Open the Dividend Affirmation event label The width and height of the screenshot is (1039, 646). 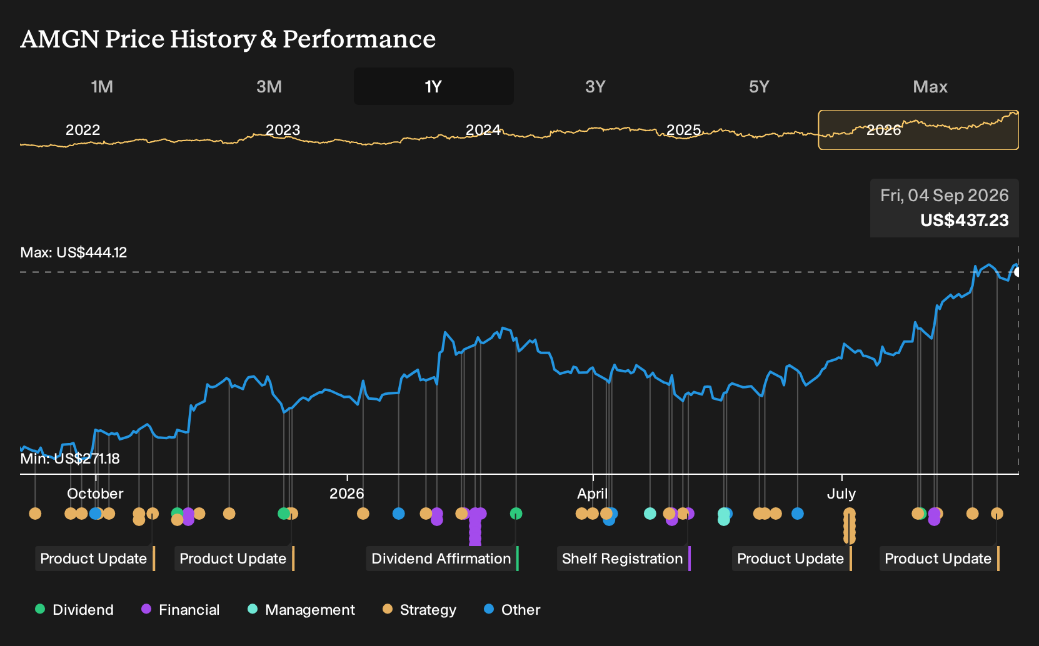[443, 559]
